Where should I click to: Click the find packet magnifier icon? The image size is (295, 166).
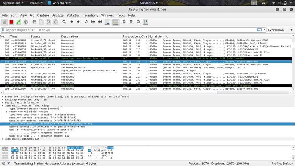[x=64, y=22]
